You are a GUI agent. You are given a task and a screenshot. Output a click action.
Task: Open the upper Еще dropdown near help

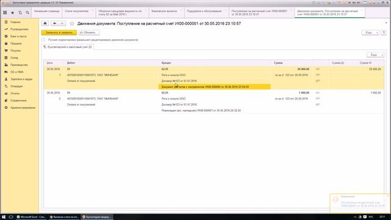370,32
